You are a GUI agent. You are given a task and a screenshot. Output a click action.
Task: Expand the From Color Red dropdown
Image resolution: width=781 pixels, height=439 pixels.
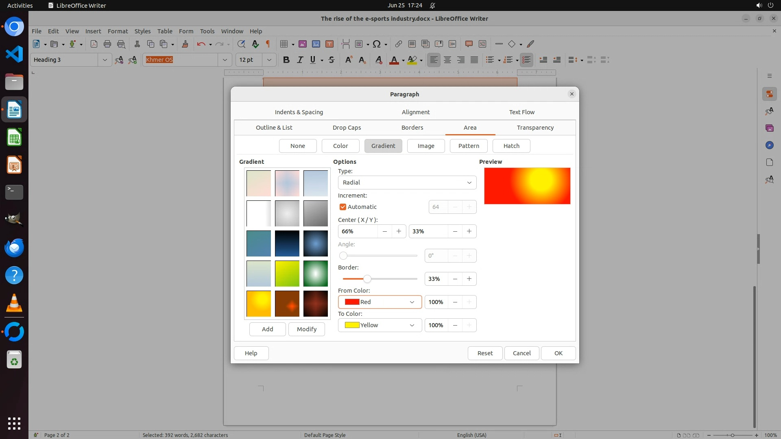(x=380, y=302)
